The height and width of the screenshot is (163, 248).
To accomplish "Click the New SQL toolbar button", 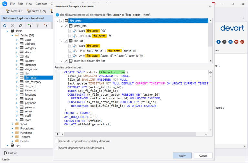I will coord(14,11).
